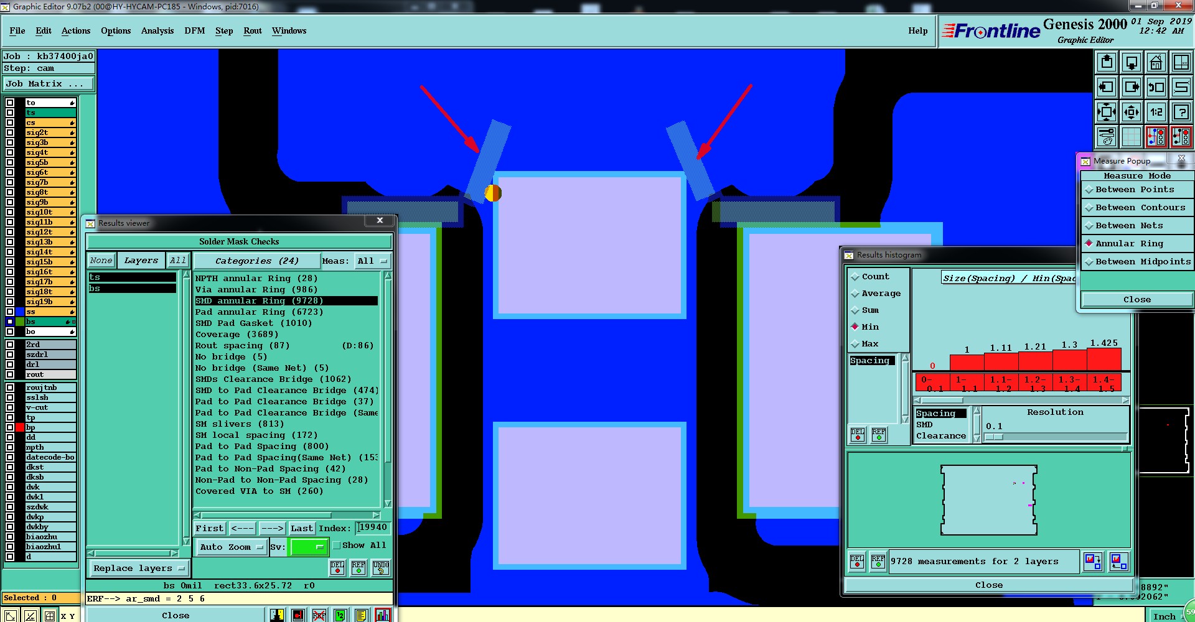Select SMD Pad Gasket (1010) category

point(286,323)
